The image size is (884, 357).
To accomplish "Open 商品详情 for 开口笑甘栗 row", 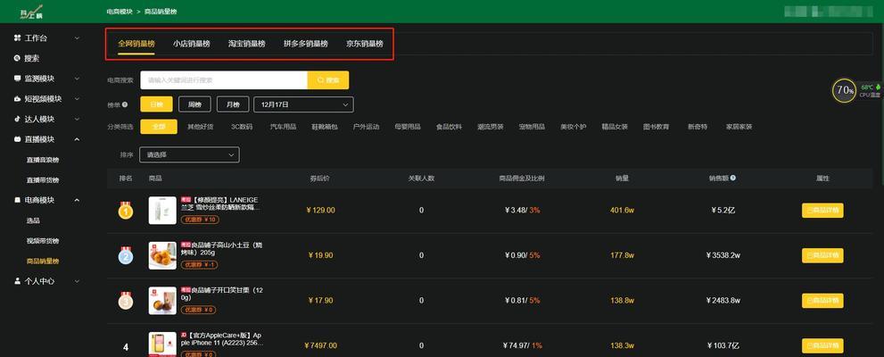I will [x=822, y=301].
